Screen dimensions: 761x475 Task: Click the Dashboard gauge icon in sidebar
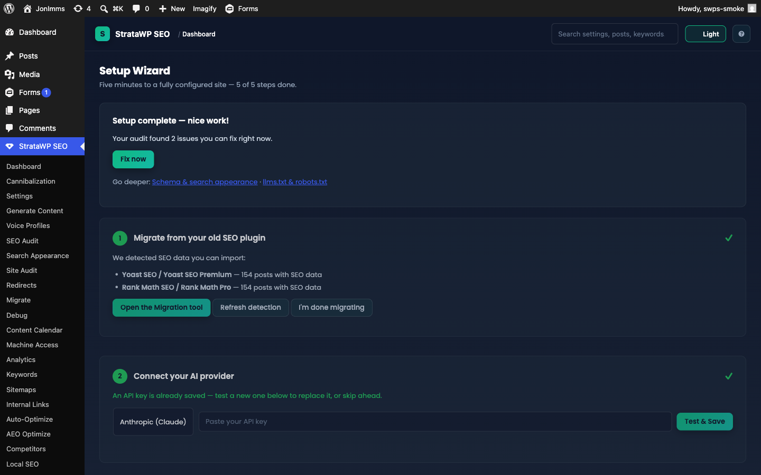[x=10, y=32]
